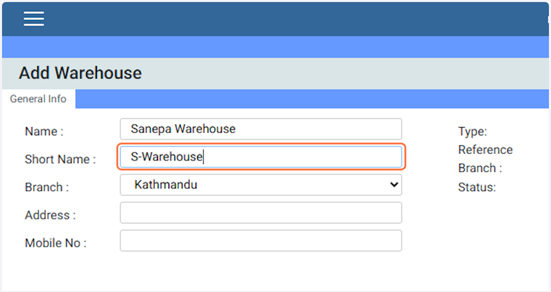Click the dark blue top header bar
Viewport: 551px width, 292px height.
coord(281,19)
